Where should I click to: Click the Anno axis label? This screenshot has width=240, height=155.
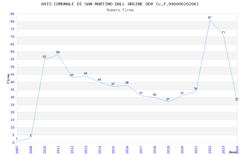click(233, 152)
